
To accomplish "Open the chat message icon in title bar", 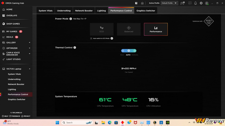I will (x=190, y=3).
